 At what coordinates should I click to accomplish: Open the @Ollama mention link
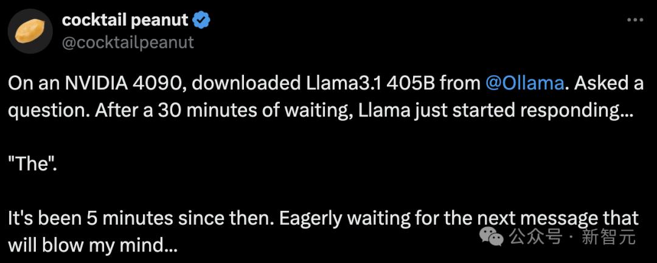coord(525,83)
